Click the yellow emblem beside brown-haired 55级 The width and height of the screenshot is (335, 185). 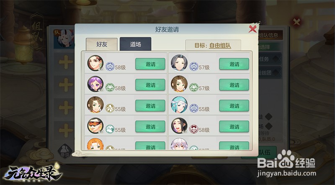pos(110,108)
